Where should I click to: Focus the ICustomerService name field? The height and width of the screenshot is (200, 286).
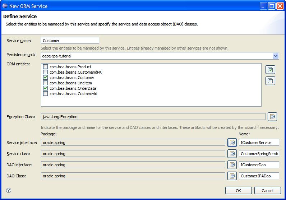point(259,143)
